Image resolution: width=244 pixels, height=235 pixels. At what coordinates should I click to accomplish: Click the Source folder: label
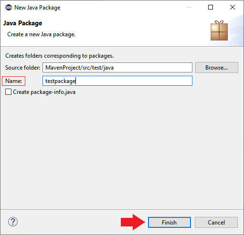(x=22, y=68)
